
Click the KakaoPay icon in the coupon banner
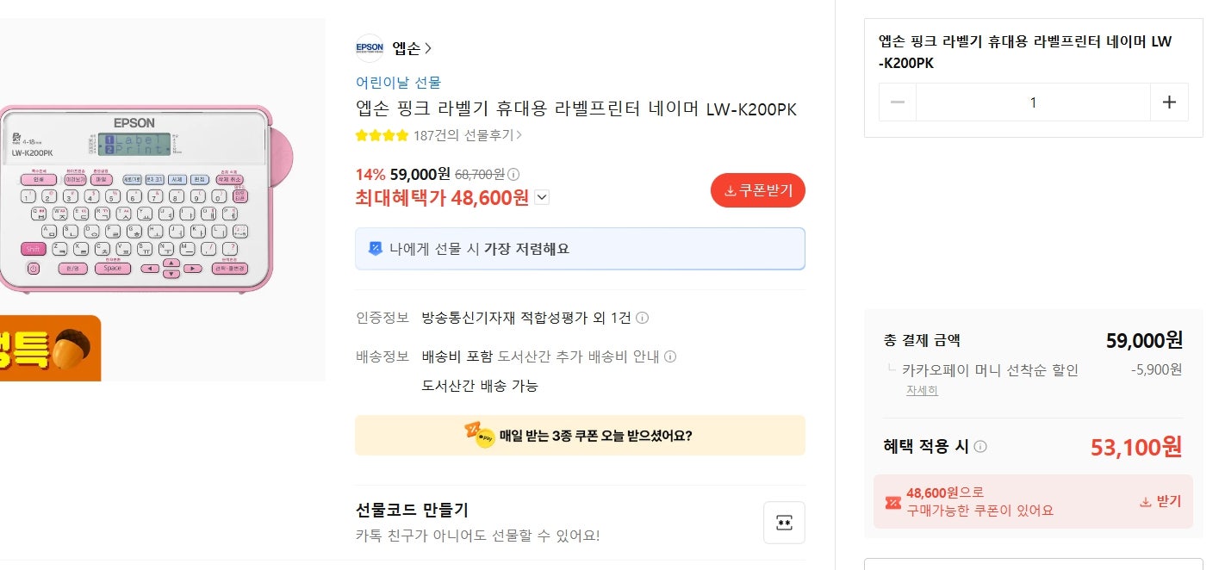click(477, 435)
